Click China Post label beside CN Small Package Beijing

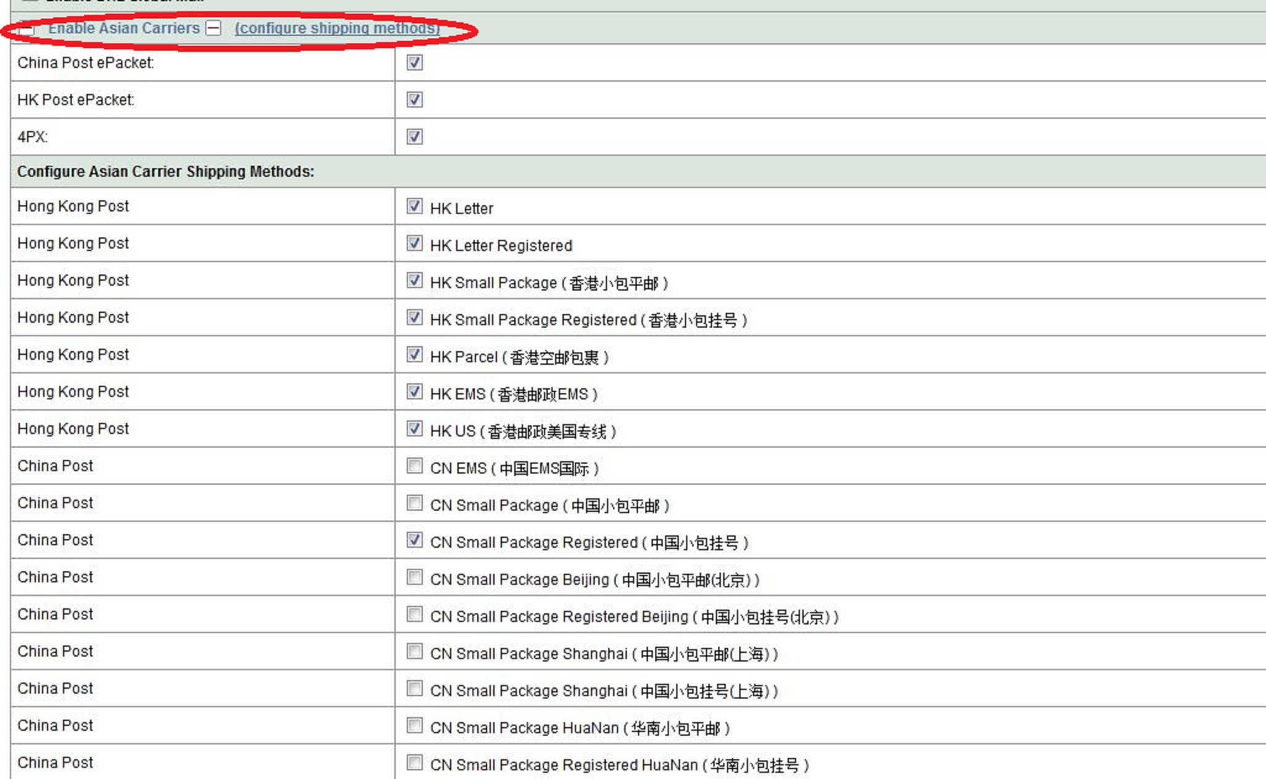click(55, 577)
